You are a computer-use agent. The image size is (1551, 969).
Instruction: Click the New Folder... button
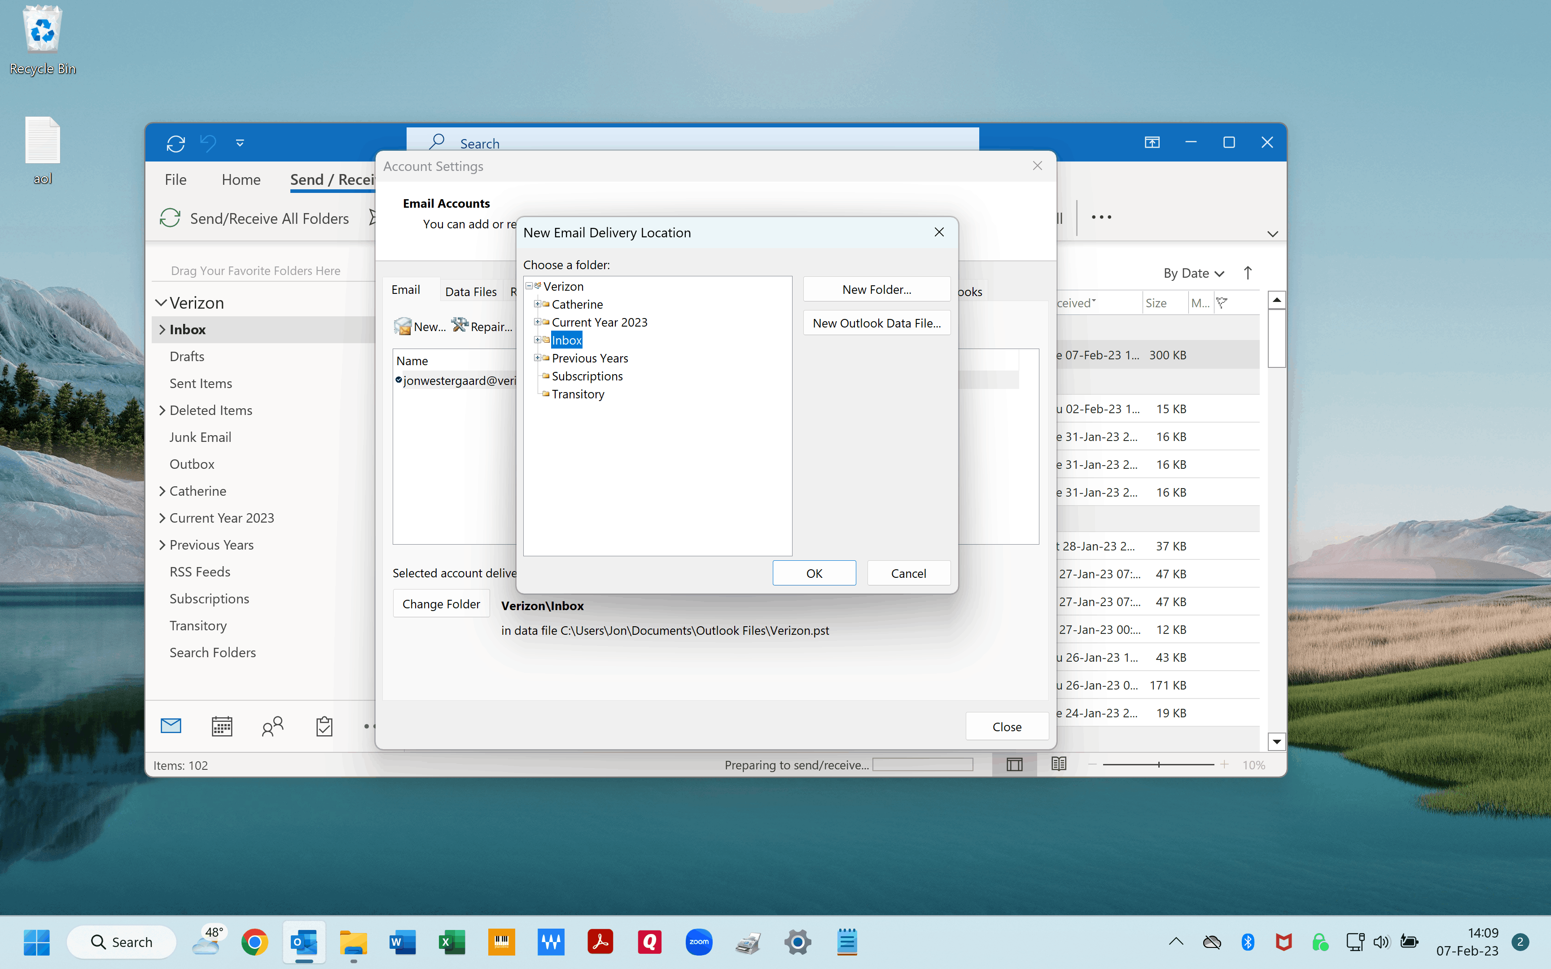coord(876,290)
